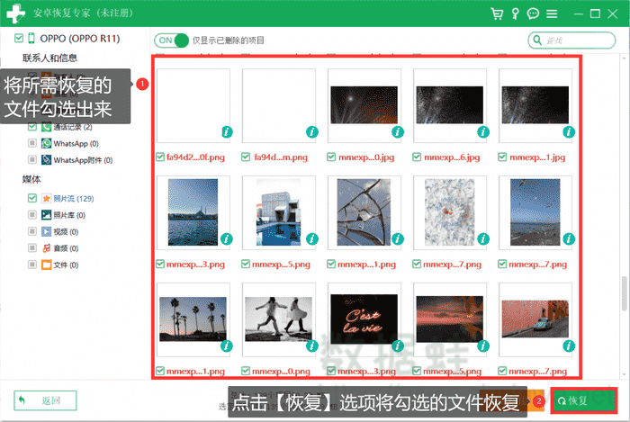This screenshot has width=630, height=422.
Task: Click info icon on the broken glass photo
Action: pyautogui.click(x=398, y=238)
